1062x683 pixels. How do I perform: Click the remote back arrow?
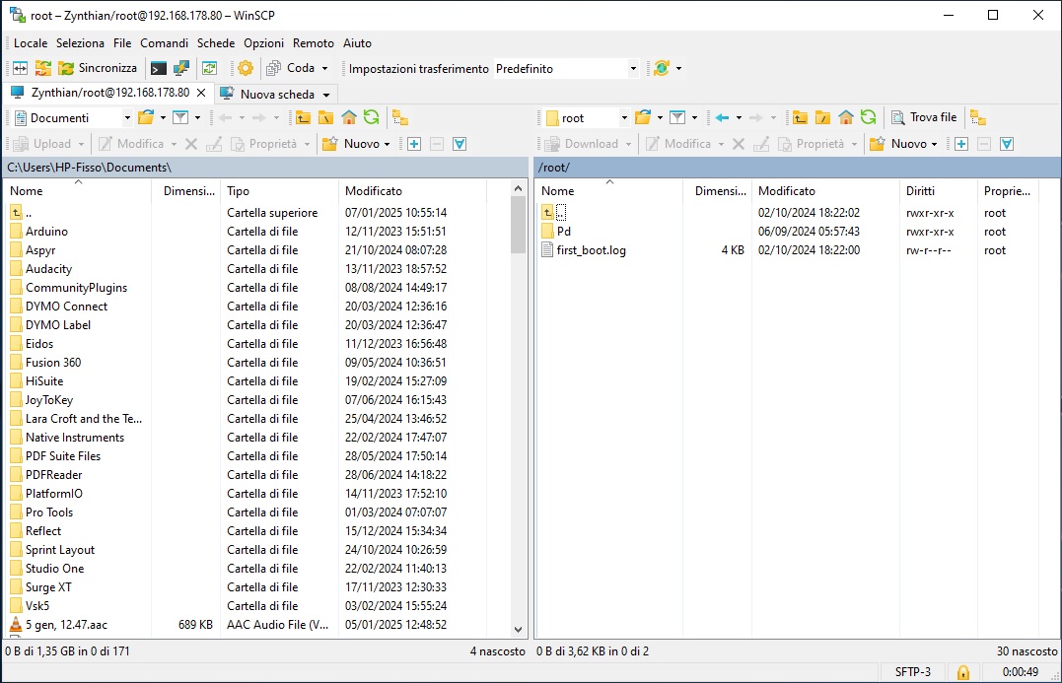pos(722,118)
